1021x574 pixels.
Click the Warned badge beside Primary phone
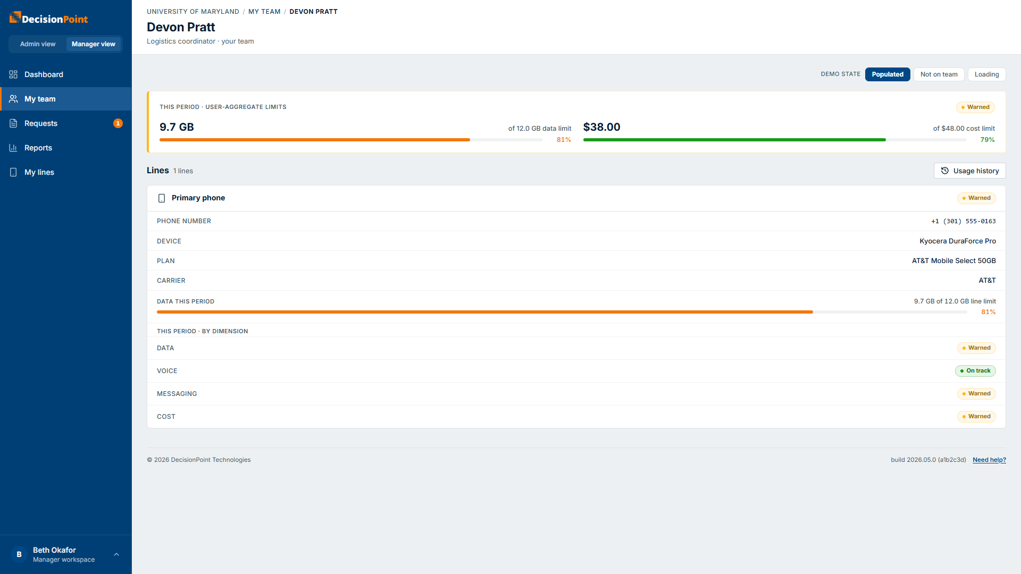[976, 198]
